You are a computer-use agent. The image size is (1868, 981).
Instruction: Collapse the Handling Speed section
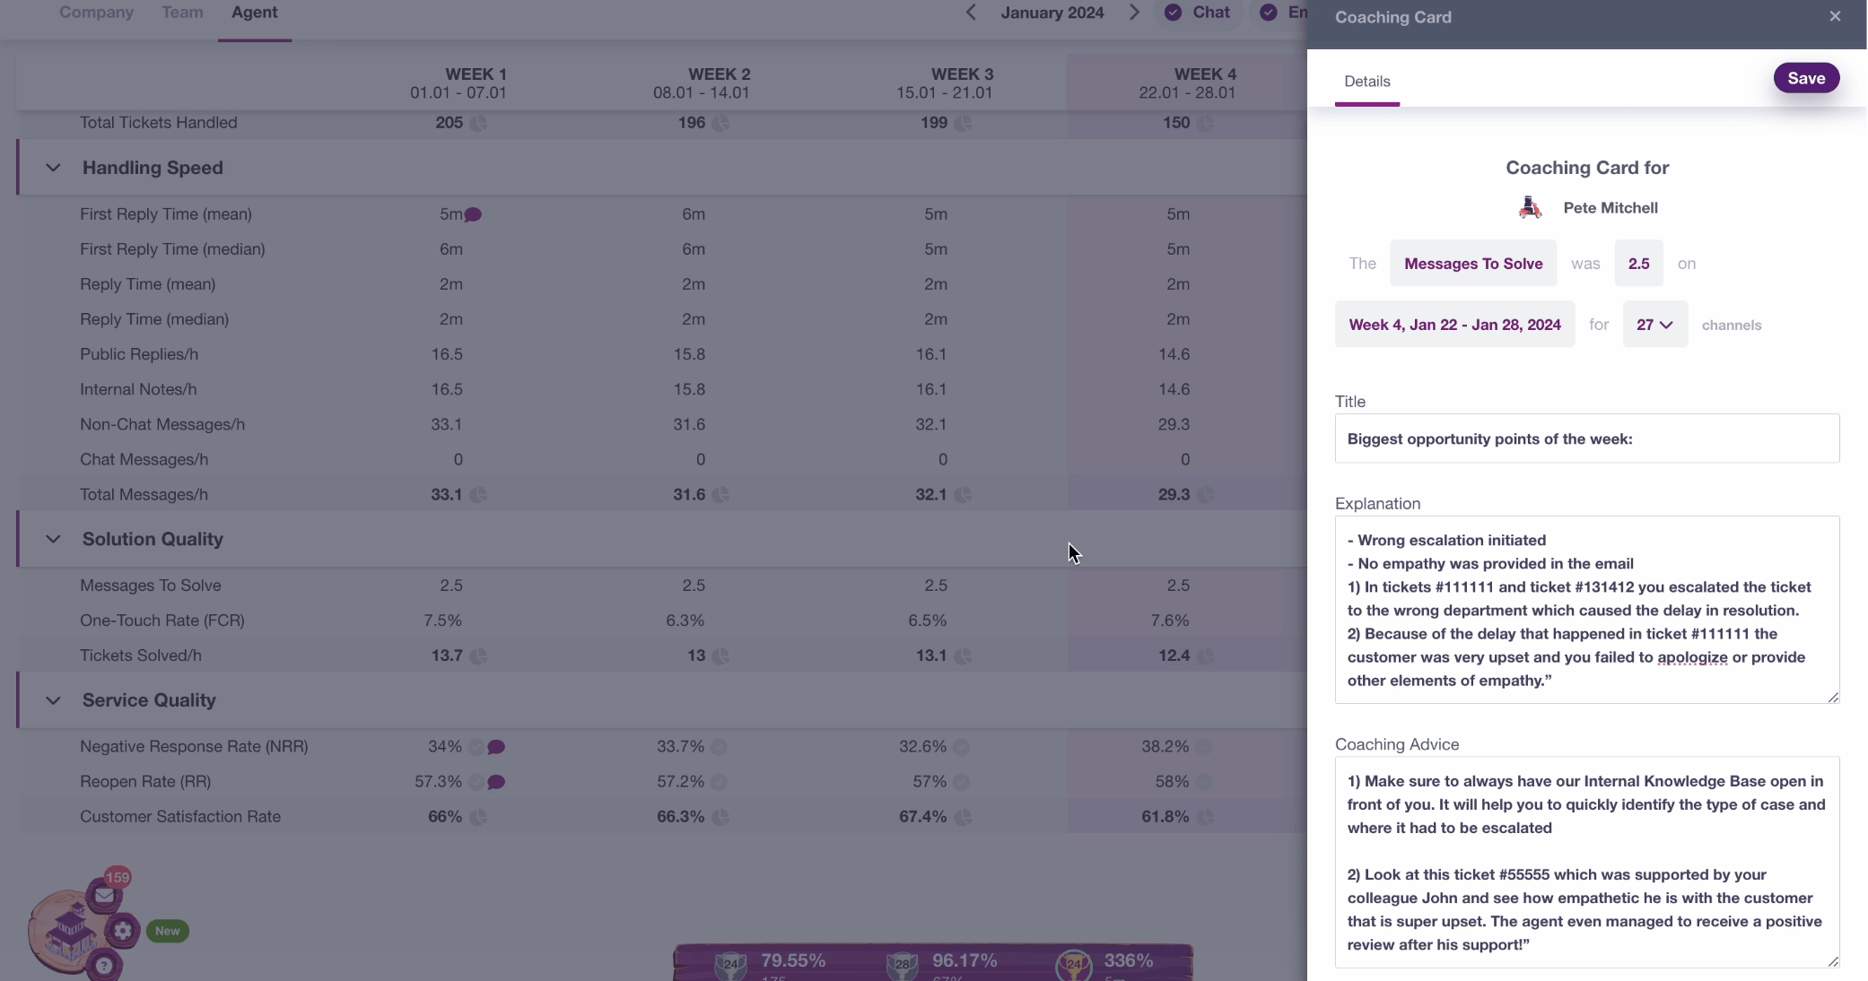53,168
